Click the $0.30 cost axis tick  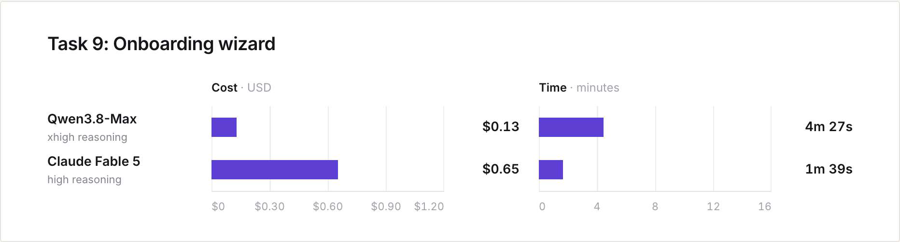[x=270, y=207]
